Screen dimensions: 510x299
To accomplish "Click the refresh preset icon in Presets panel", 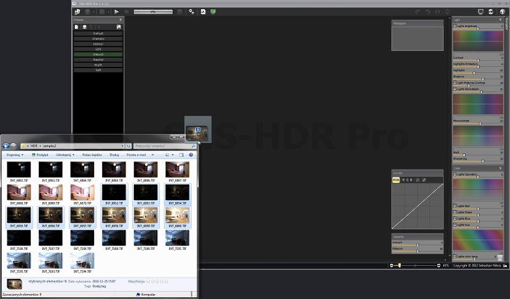I will tap(92, 27).
